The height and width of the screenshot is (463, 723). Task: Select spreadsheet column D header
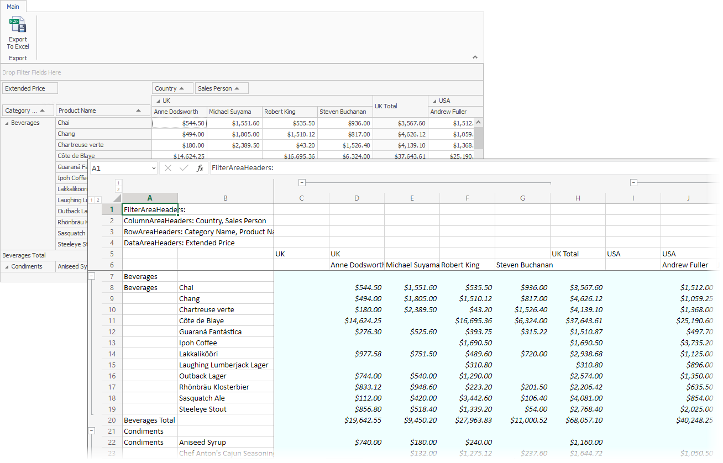[357, 198]
